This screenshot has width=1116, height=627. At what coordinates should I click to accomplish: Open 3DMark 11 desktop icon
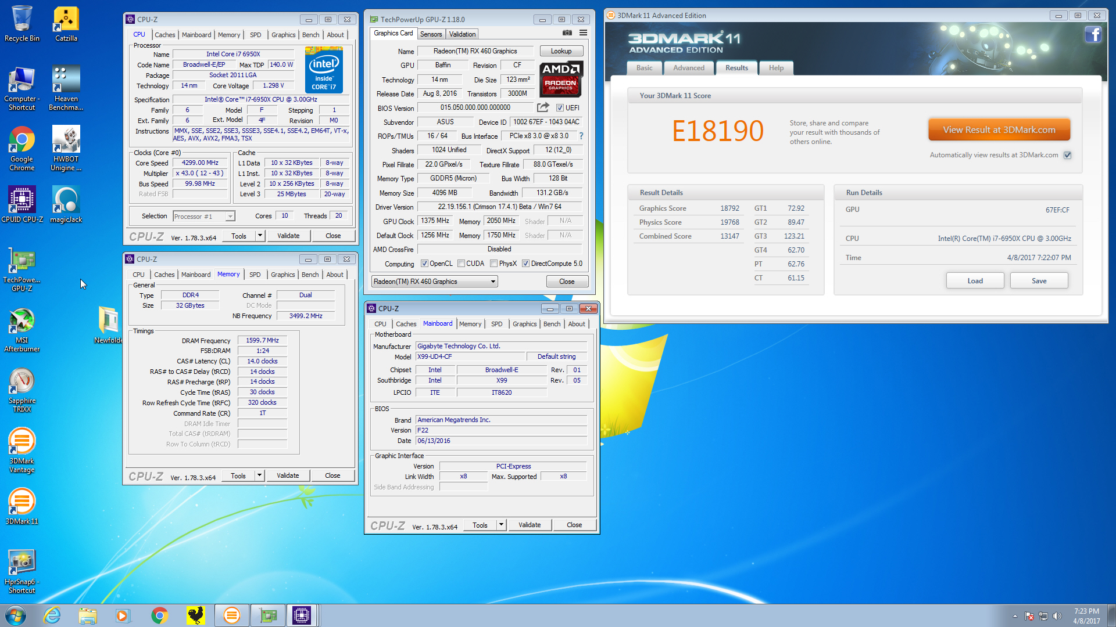(22, 506)
